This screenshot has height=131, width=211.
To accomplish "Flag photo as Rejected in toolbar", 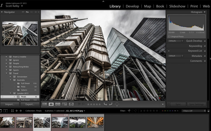I will [83, 104].
